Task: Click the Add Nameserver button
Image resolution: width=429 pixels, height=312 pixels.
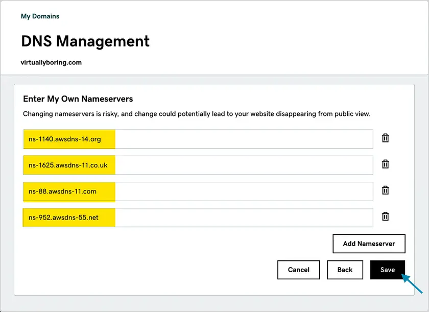Action: [369, 244]
